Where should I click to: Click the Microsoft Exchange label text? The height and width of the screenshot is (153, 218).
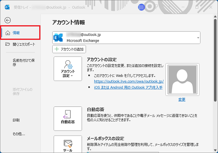pos(83,41)
